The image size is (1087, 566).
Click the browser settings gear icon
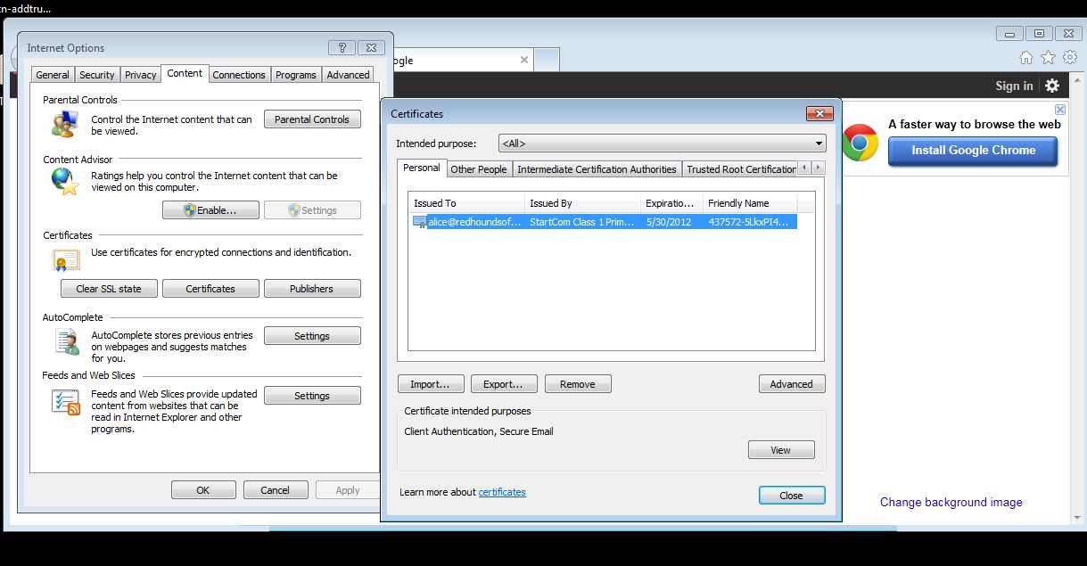pos(1069,57)
